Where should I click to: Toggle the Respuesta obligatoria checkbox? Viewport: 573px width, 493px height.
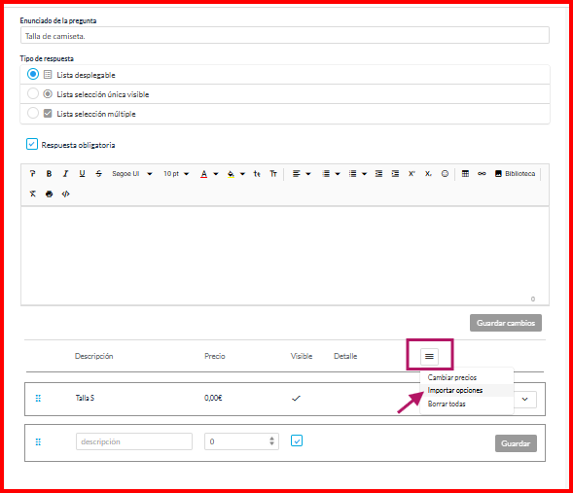[32, 144]
